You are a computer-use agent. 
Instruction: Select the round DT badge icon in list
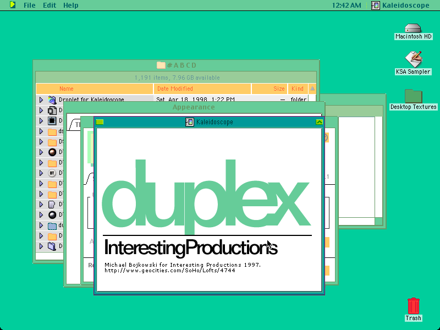(x=52, y=173)
